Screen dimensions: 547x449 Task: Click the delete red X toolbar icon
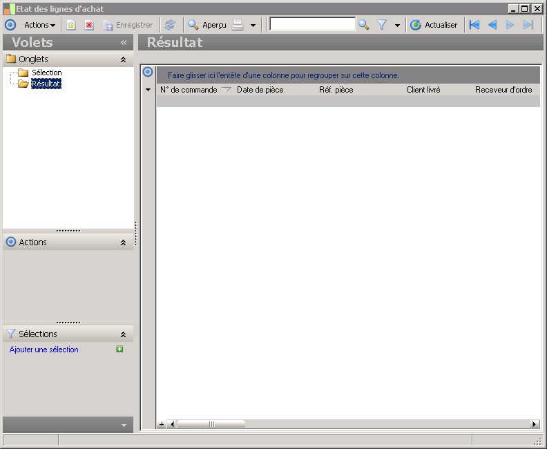tap(89, 25)
